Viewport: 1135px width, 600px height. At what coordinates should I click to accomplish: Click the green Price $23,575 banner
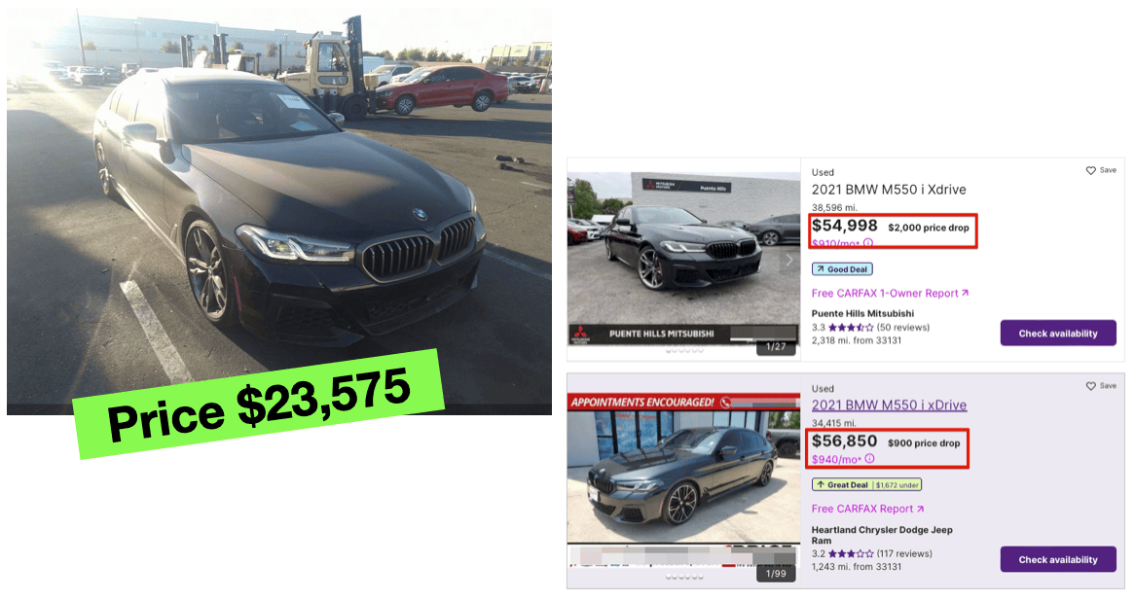pos(258,405)
